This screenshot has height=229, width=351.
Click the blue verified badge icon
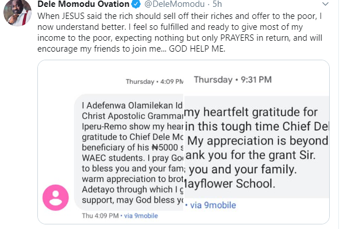pos(136,4)
